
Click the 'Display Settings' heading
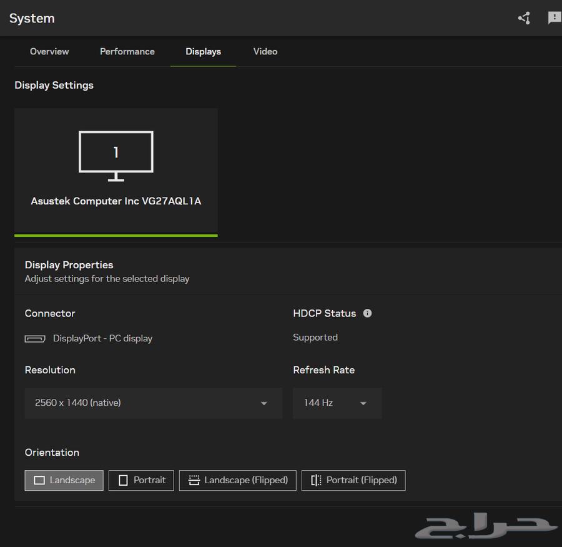pos(54,85)
